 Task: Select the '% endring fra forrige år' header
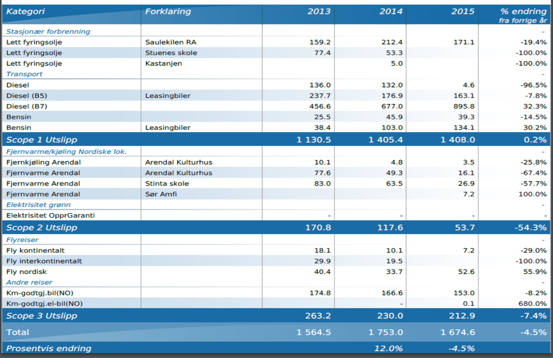click(x=523, y=16)
